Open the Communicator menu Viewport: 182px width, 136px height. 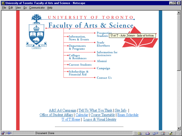[x=37, y=8]
